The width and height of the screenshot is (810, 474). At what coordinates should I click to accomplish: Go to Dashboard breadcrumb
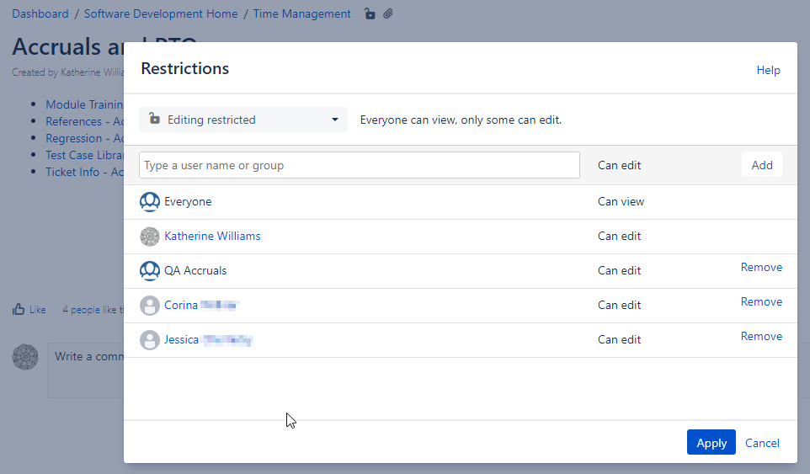(x=40, y=14)
